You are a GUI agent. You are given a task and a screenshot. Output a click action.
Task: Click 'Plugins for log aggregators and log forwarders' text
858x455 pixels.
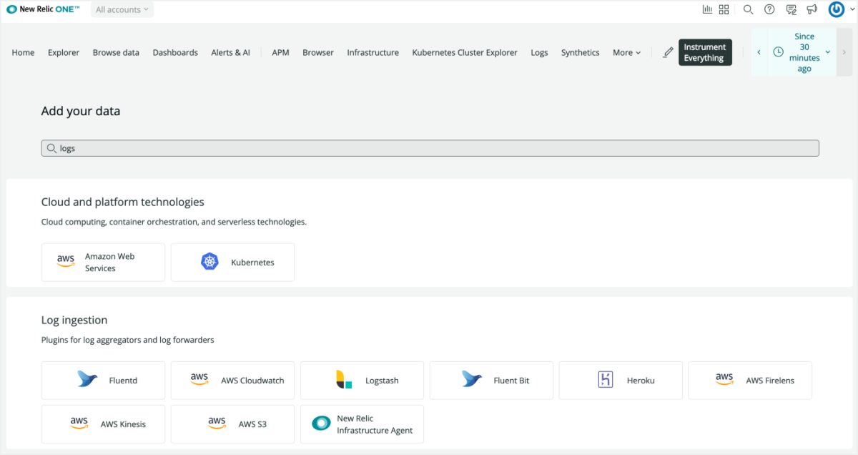tap(128, 340)
